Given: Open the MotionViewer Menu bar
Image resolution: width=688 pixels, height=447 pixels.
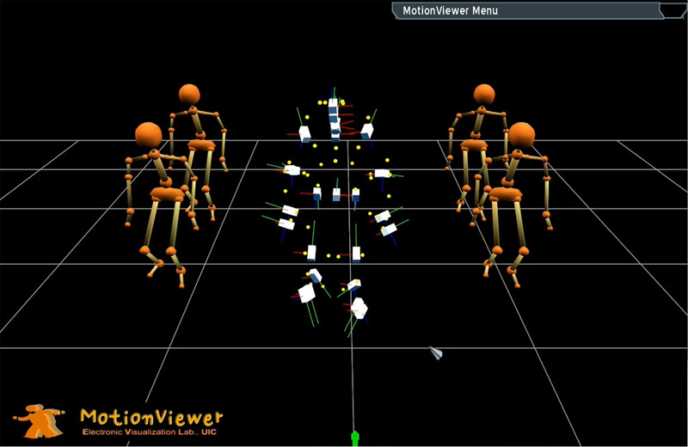Looking at the screenshot, I should pos(526,10).
